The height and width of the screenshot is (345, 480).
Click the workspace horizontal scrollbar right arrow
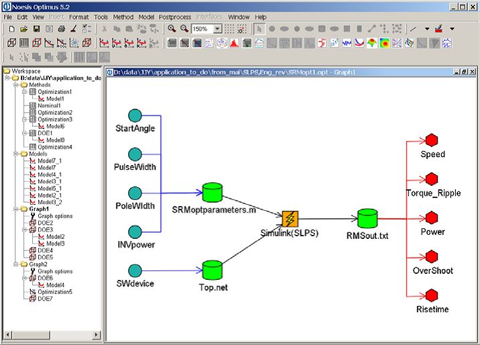97,334
